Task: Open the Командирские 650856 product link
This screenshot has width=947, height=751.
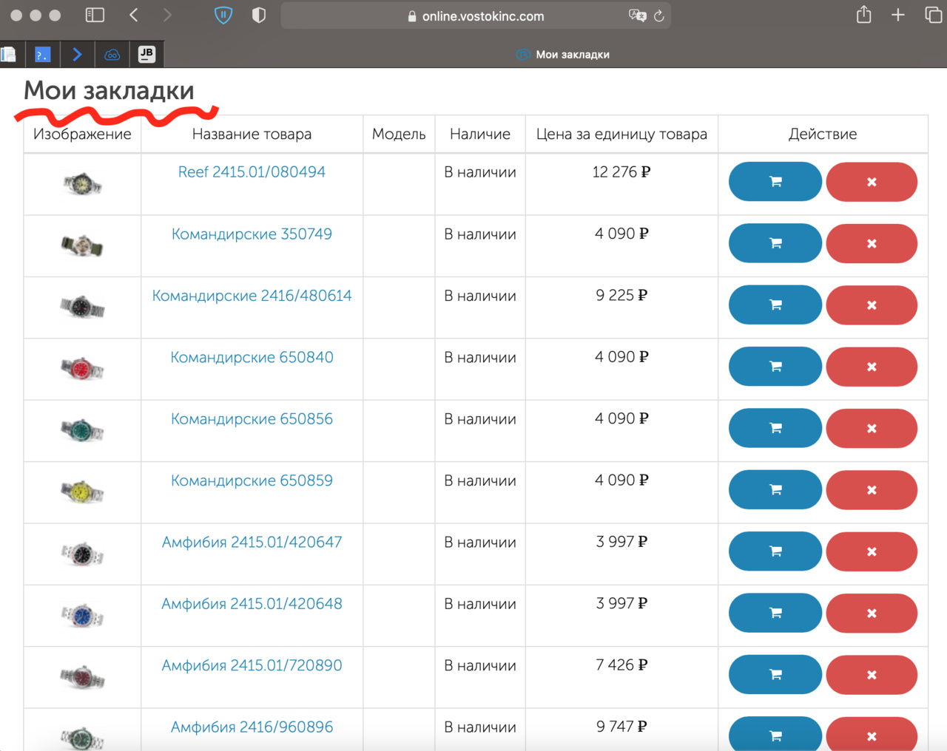Action: 252,419
